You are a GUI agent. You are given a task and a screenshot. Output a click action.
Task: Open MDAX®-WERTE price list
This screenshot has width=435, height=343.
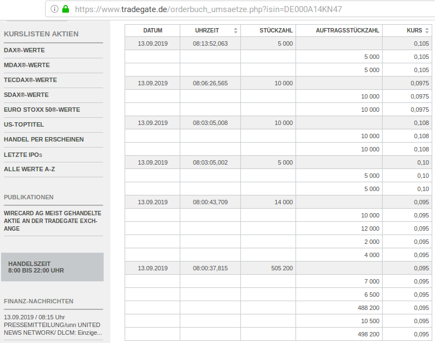point(27,65)
